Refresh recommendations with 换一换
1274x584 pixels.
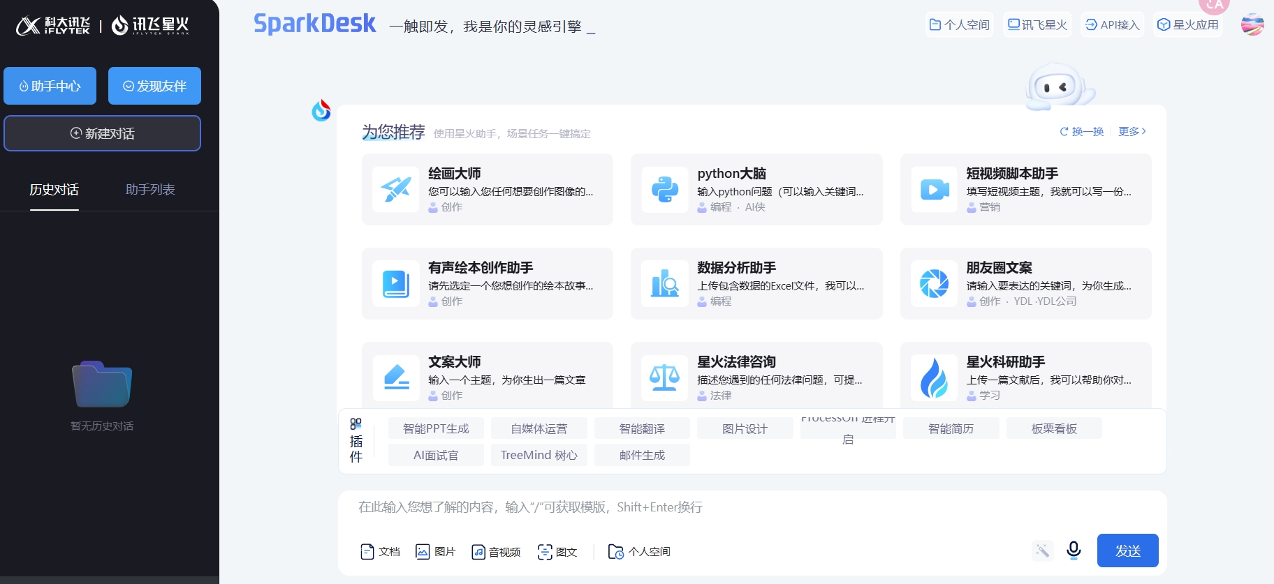coord(1082,131)
